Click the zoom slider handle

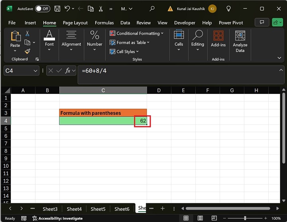click(245, 218)
